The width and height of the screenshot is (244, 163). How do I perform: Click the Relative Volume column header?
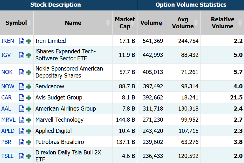coord(222,23)
